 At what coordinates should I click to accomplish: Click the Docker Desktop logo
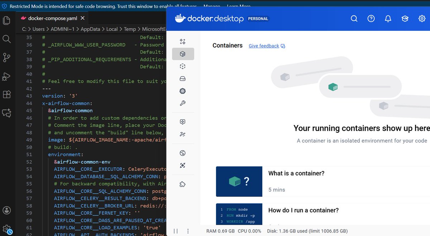(x=210, y=19)
